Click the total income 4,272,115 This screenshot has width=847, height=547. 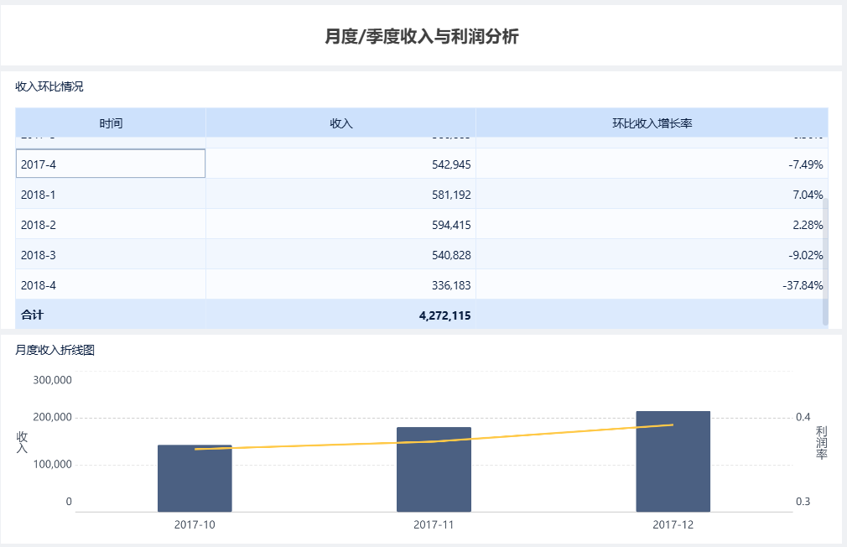pyautogui.click(x=444, y=315)
